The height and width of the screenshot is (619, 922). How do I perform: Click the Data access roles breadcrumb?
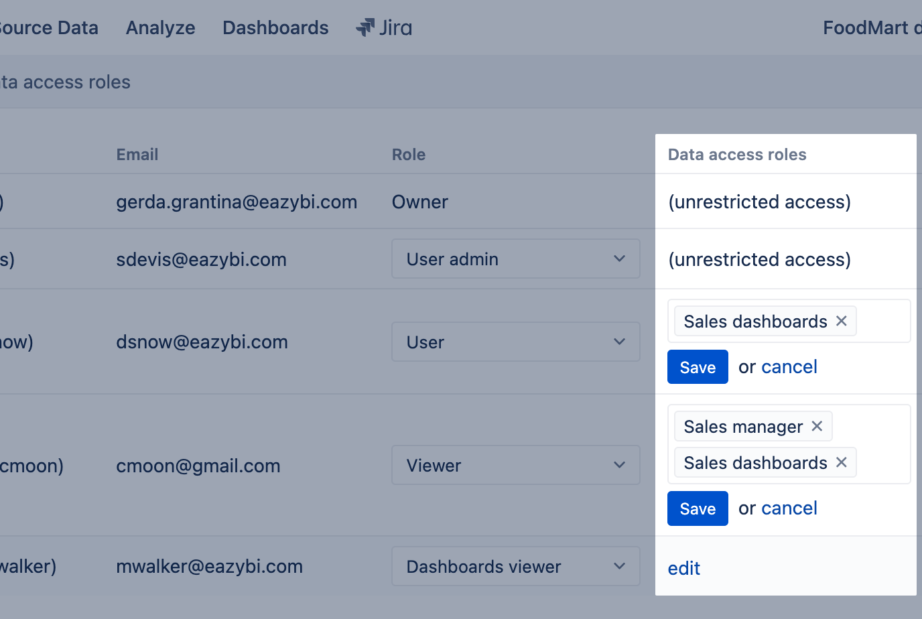65,82
